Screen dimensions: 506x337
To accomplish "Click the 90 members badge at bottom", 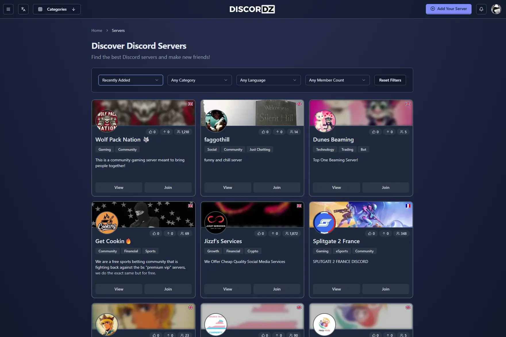I will click(x=294, y=335).
